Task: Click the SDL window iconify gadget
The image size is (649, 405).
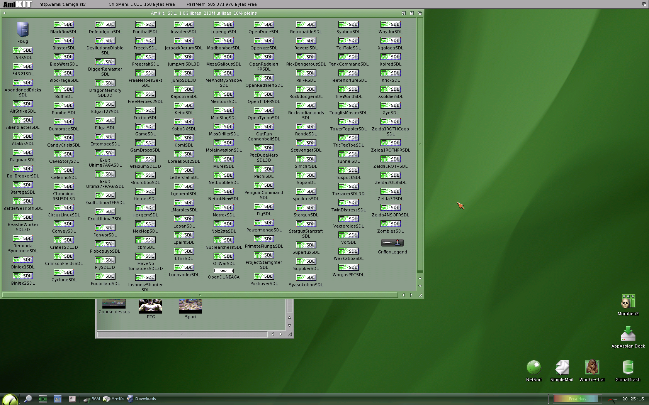Action: pos(404,13)
